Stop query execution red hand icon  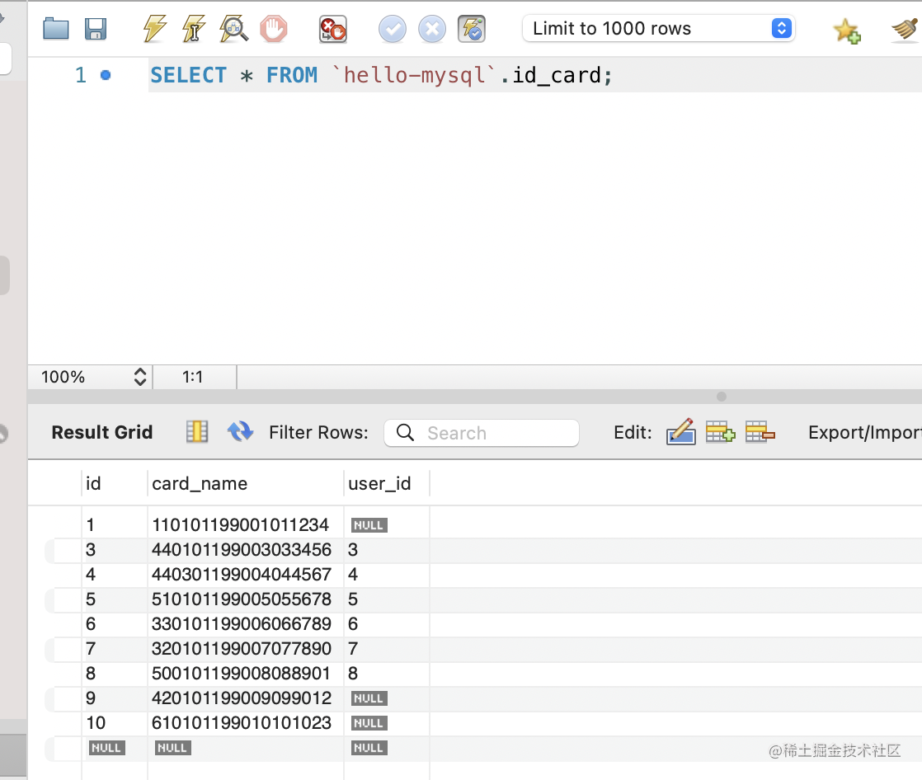(274, 29)
